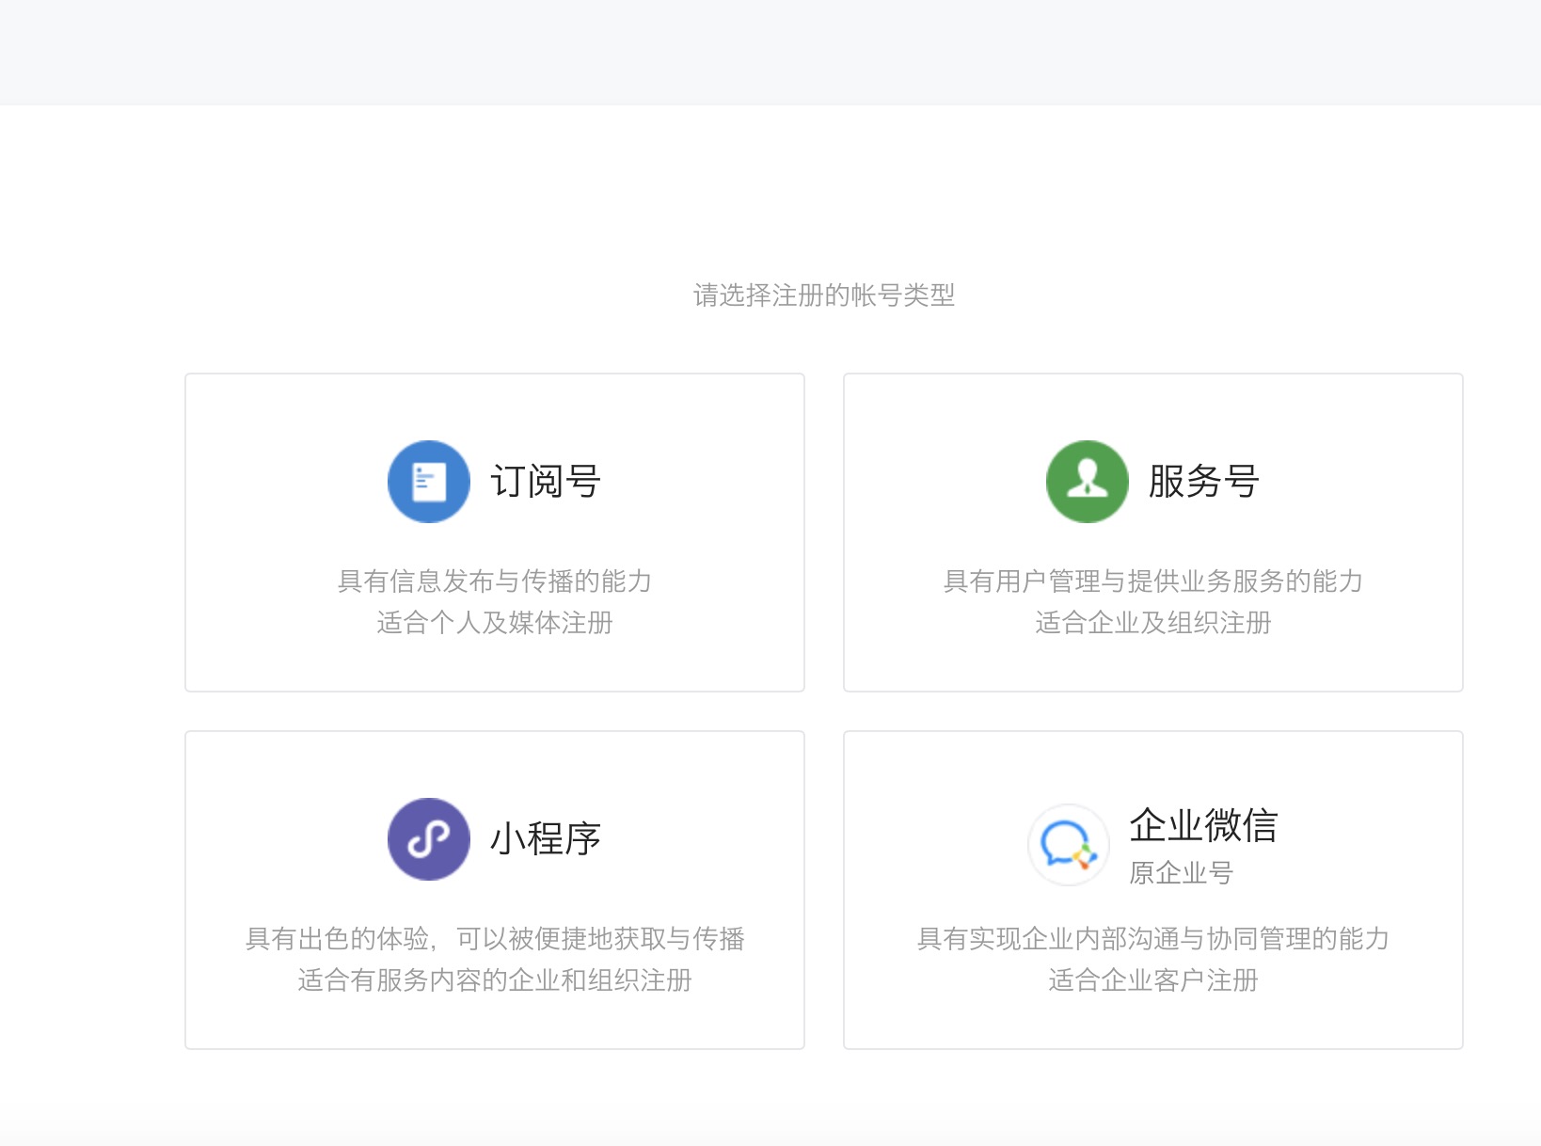The height and width of the screenshot is (1146, 1541).
Task: Open 订阅号 registration via its title
Action: point(547,481)
